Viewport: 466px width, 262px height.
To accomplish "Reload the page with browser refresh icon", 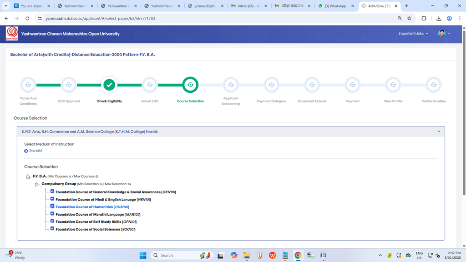I will tap(27, 18).
